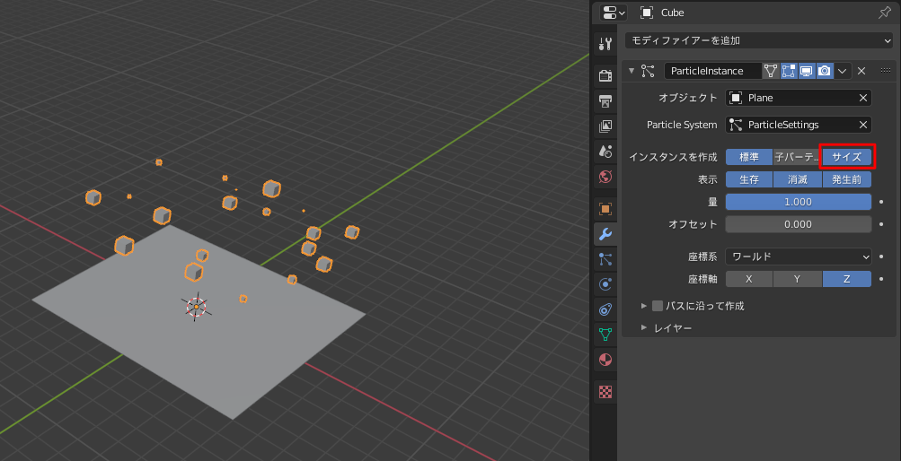Open the Tool properties tab
Screen dimensions: 901x461
point(605,44)
